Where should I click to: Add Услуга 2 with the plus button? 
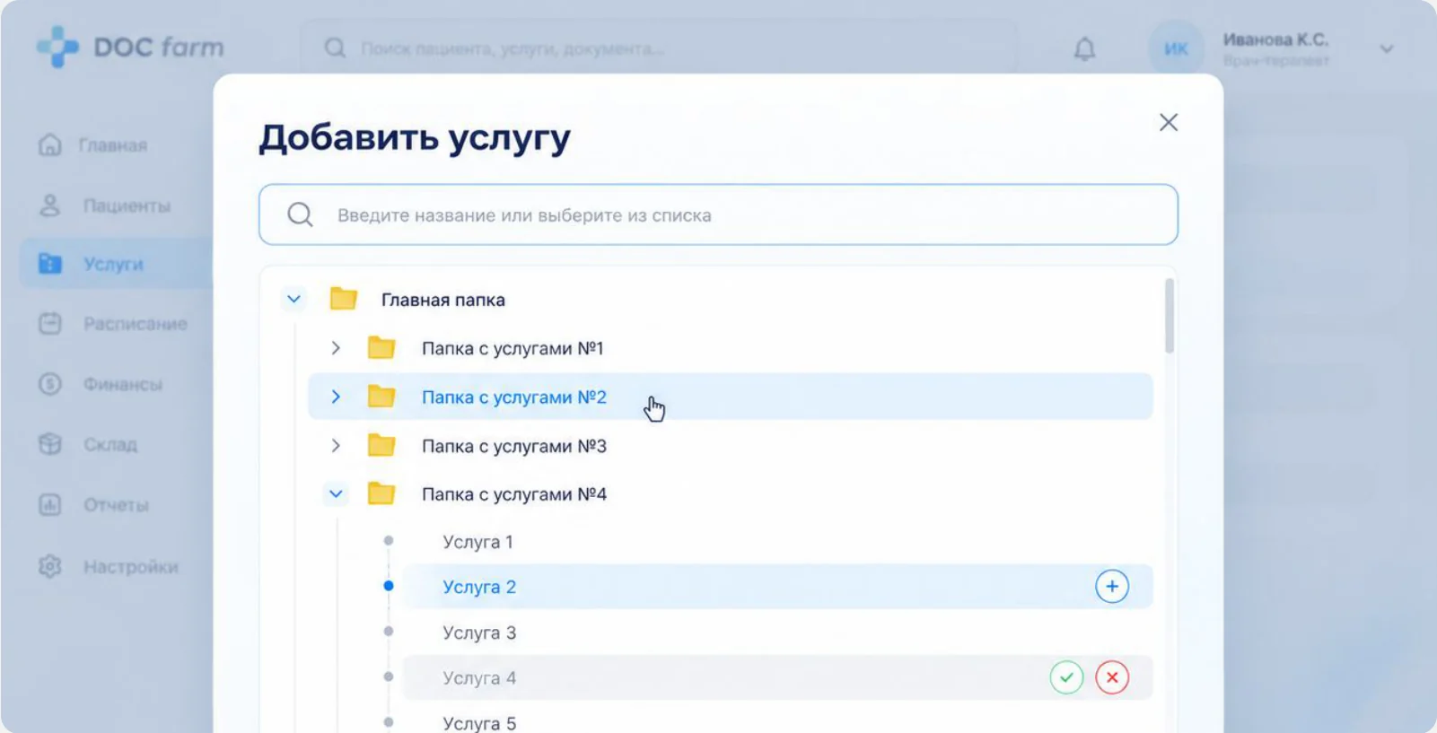point(1111,587)
